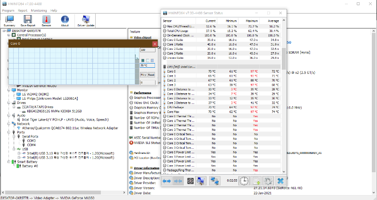The image size is (377, 200).
Task: Reset the sensor clock timer icon
Action: click(244, 181)
